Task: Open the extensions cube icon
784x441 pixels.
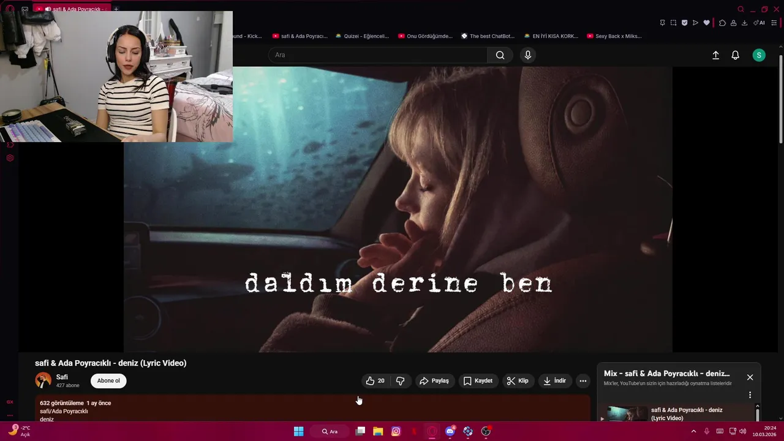Action: click(722, 23)
